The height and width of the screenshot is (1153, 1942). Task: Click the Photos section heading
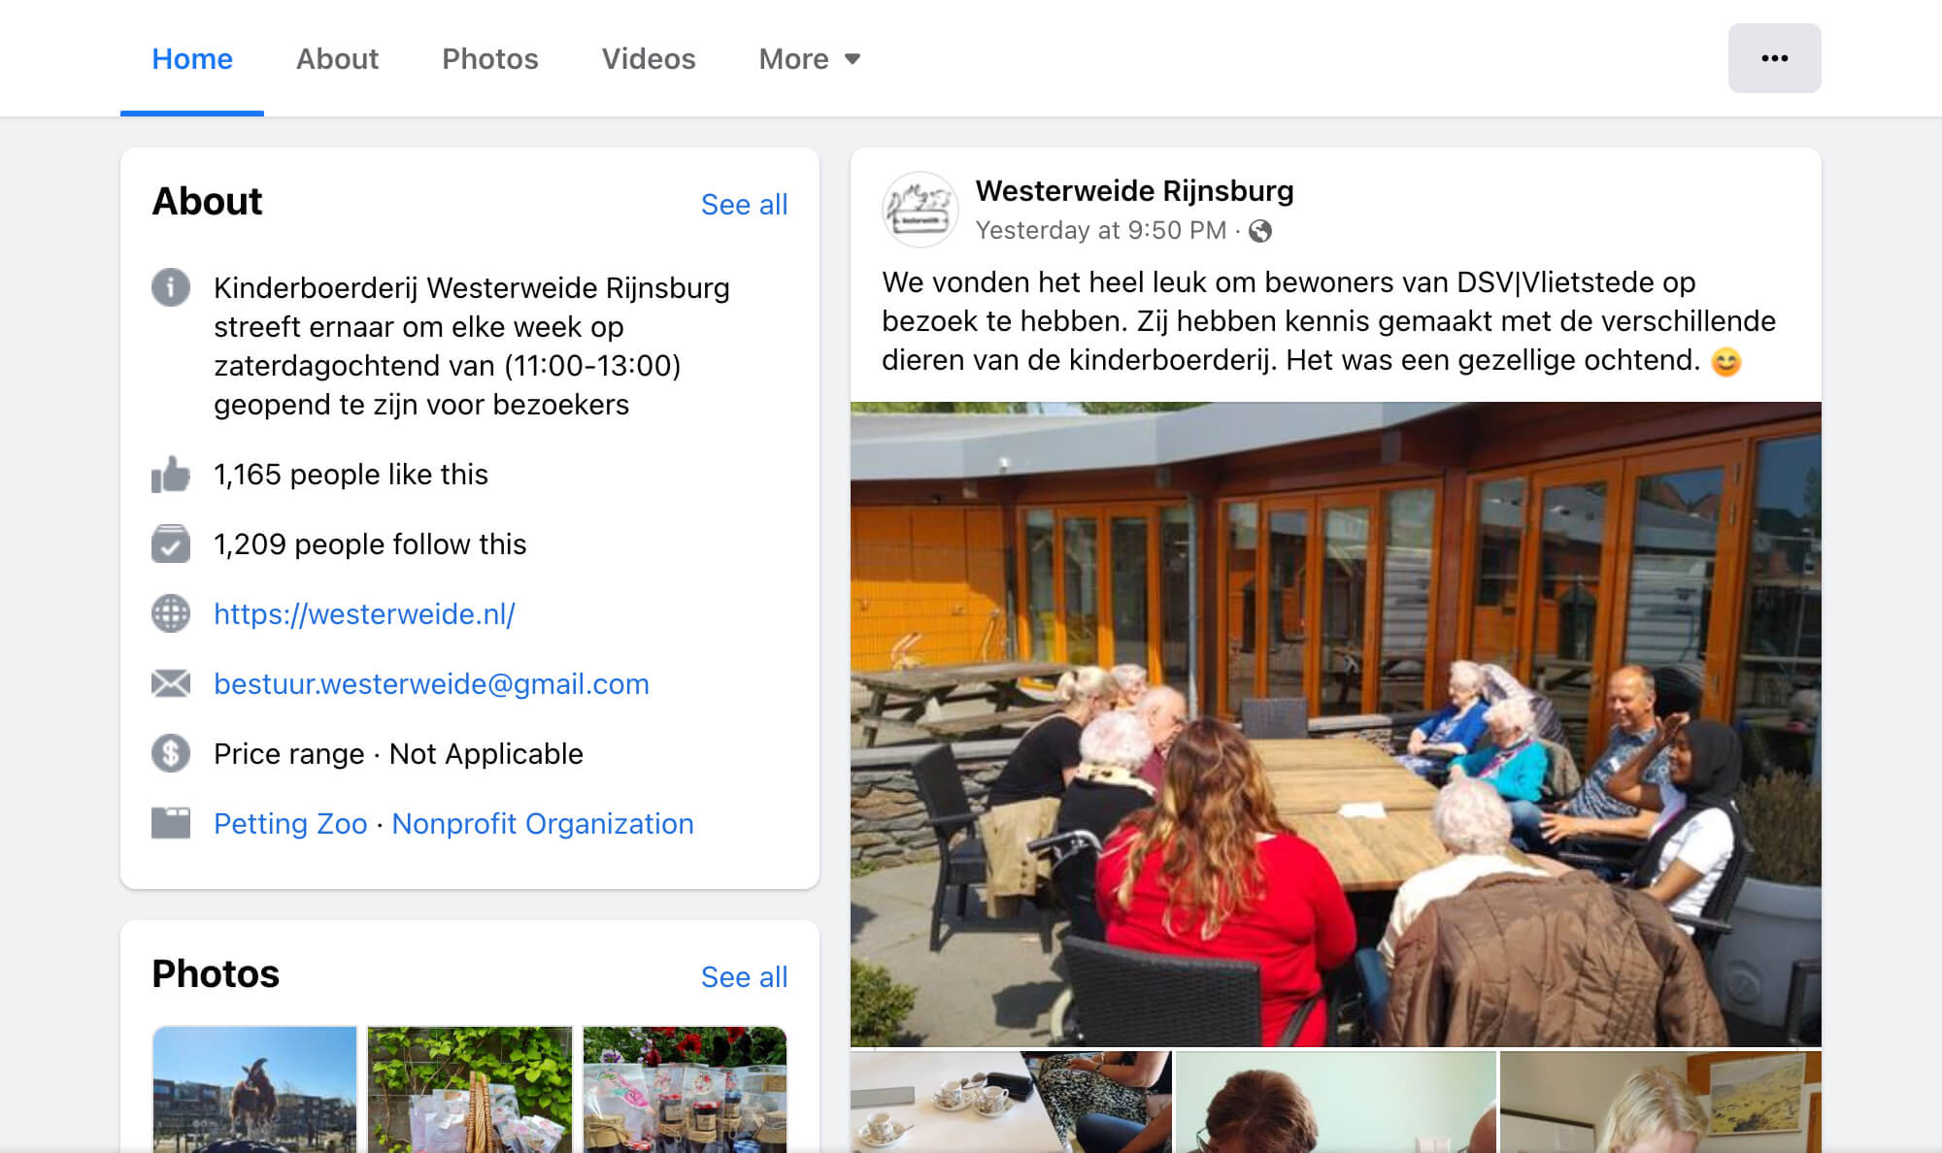point(216,974)
